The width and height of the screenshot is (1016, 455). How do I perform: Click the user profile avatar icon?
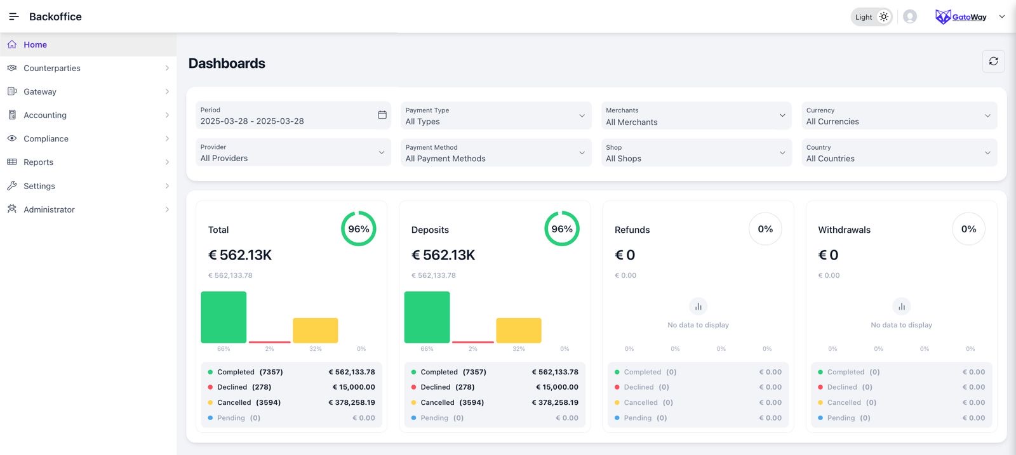[x=909, y=16]
